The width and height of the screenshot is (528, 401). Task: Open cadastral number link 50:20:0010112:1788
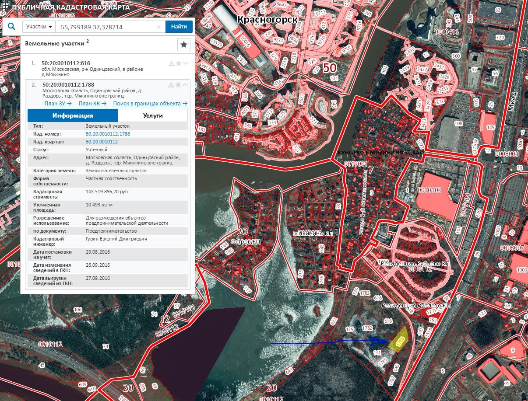[108, 134]
